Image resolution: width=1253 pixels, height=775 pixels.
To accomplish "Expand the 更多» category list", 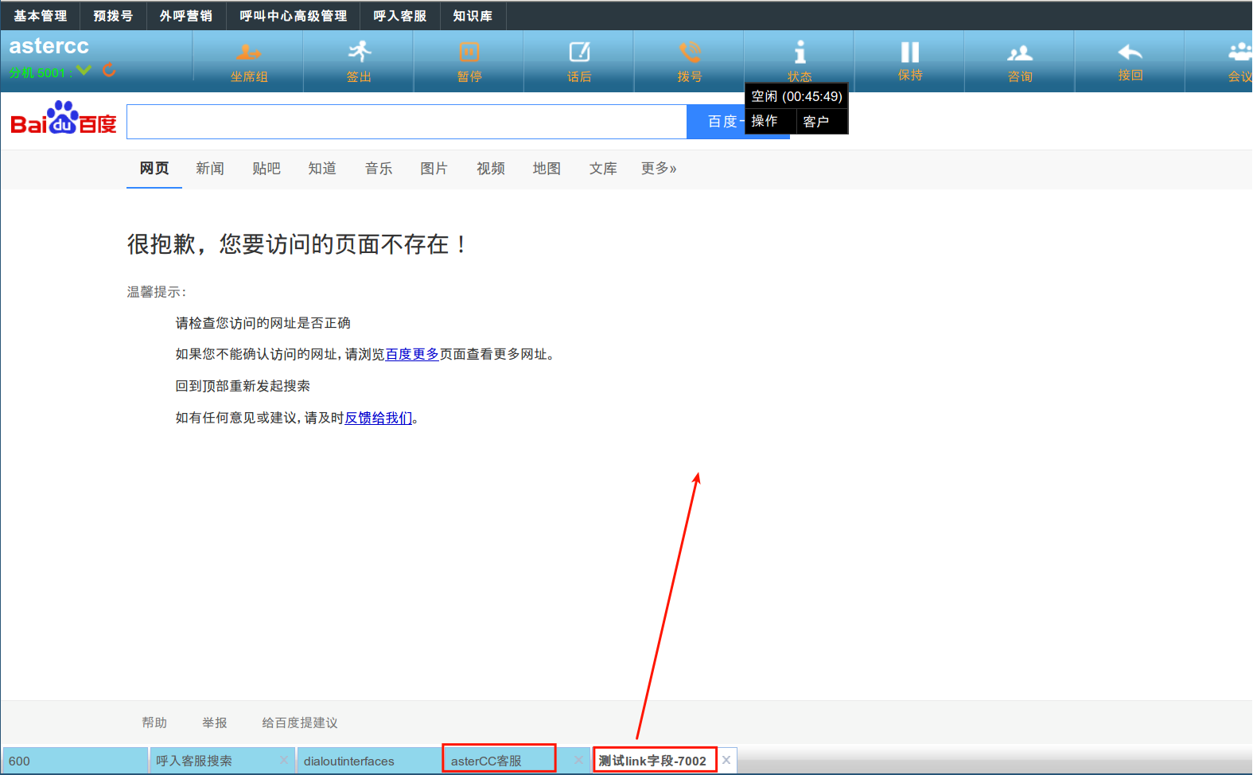I will point(658,169).
